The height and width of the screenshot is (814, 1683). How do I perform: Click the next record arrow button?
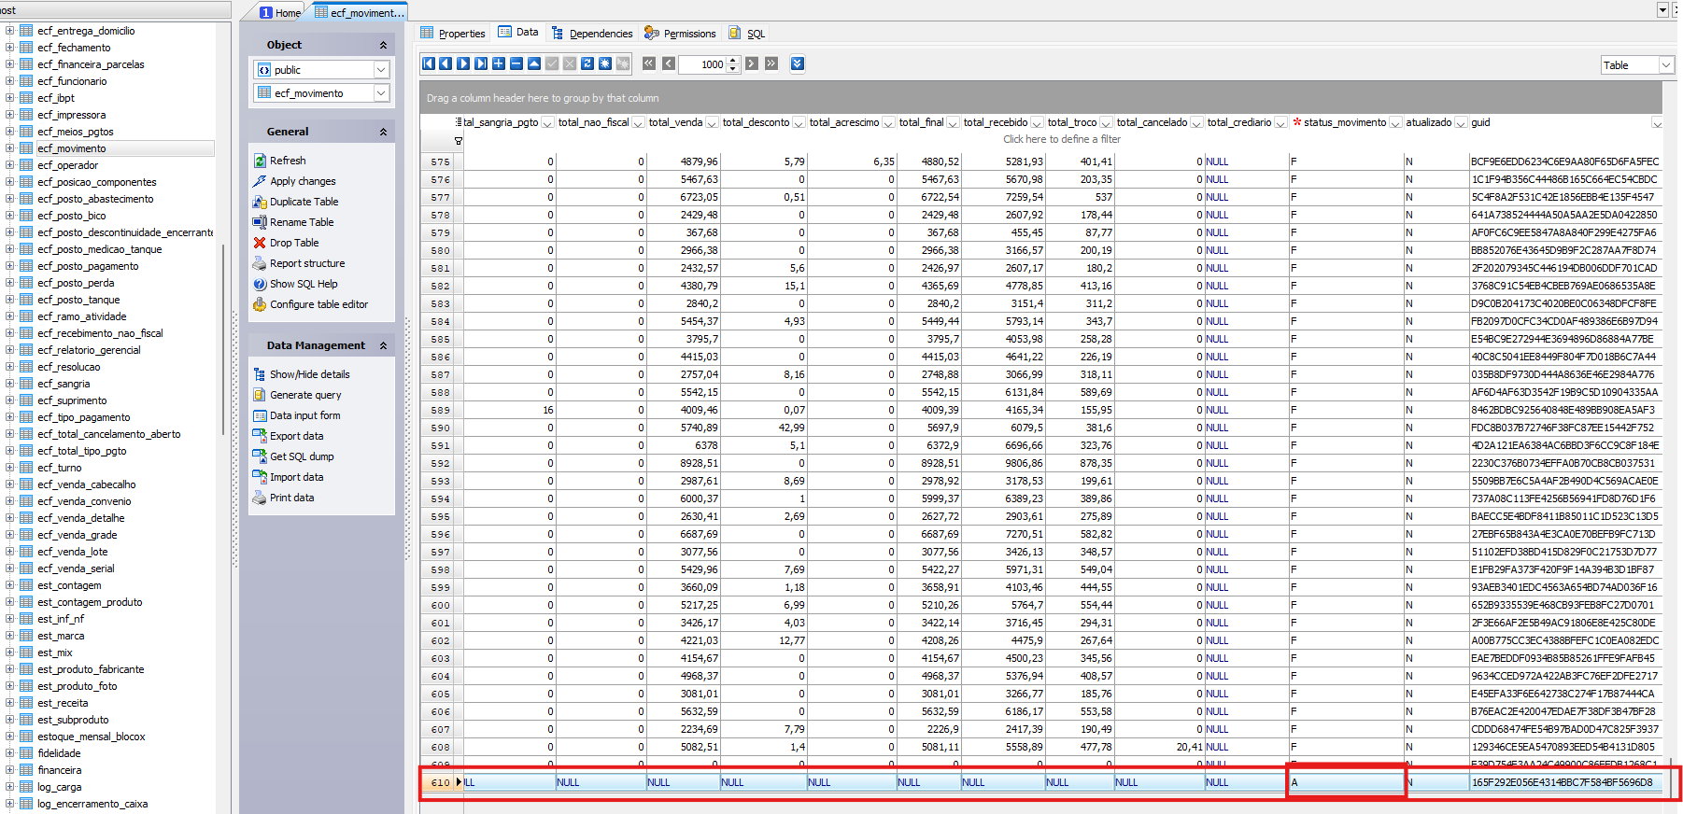pos(463,63)
